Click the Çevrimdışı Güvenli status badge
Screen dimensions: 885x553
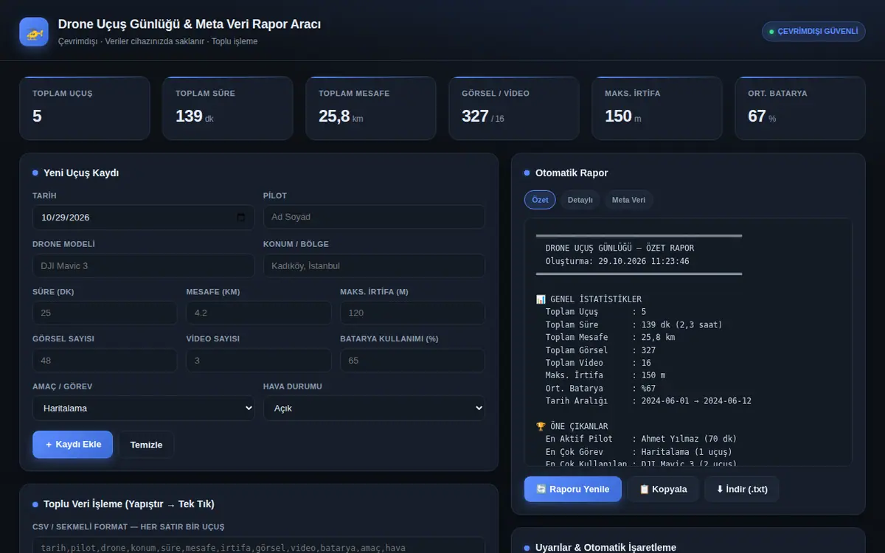[813, 31]
